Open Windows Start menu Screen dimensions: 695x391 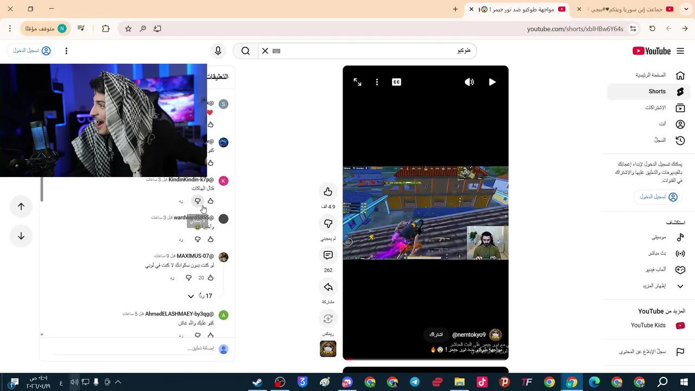[684, 382]
